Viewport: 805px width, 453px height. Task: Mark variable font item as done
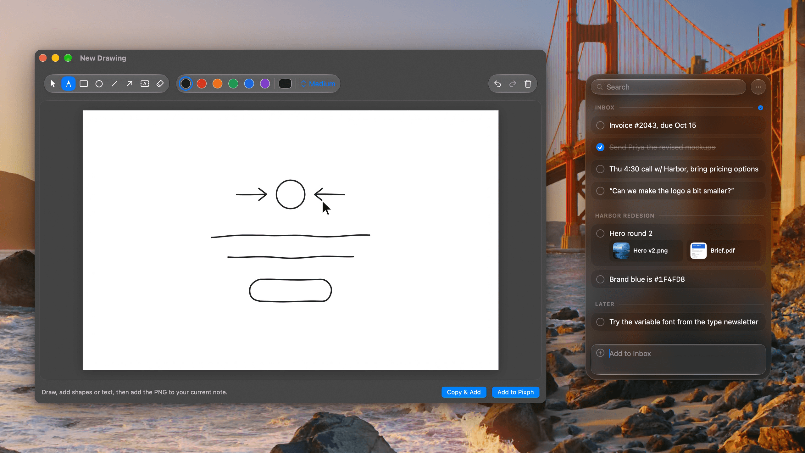pos(600,322)
